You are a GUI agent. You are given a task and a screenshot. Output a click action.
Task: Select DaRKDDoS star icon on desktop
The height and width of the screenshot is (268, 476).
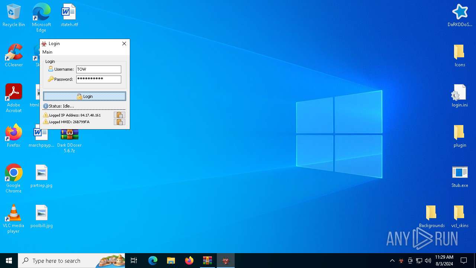pos(460,15)
